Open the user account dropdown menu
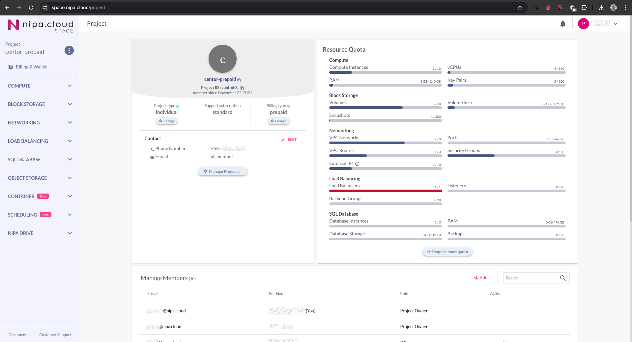 [616, 24]
